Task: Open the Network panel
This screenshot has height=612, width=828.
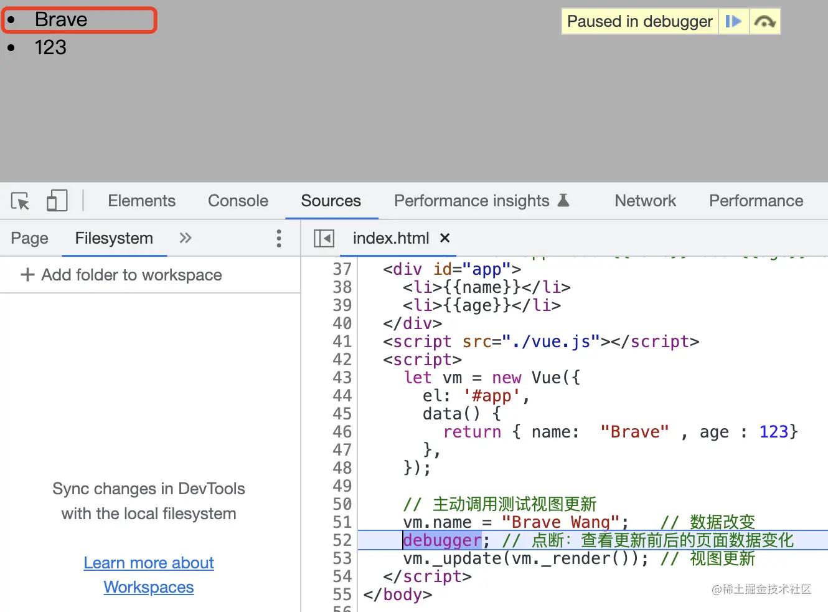Action: coord(645,201)
